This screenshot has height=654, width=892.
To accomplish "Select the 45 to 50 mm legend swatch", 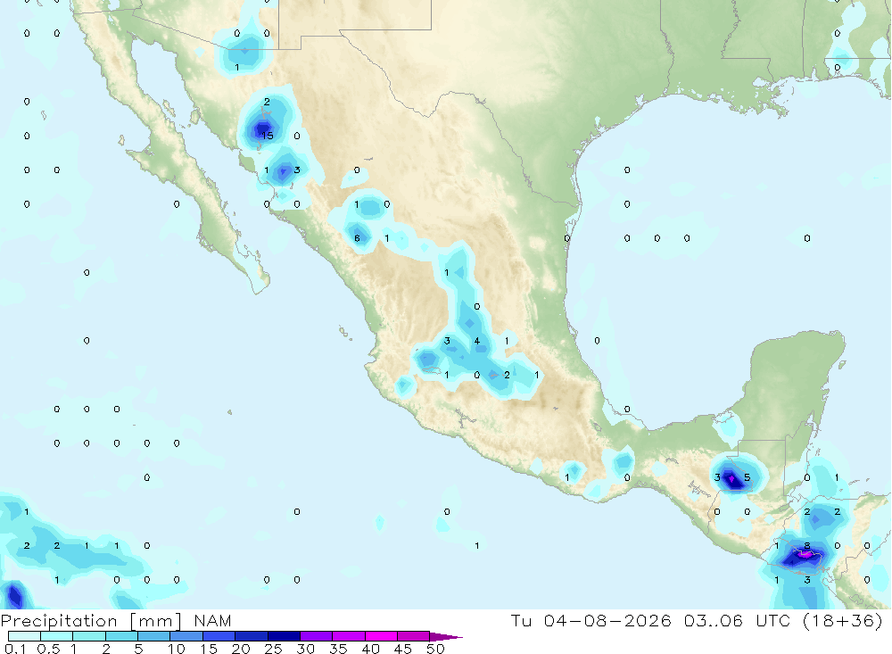I will tap(414, 636).
